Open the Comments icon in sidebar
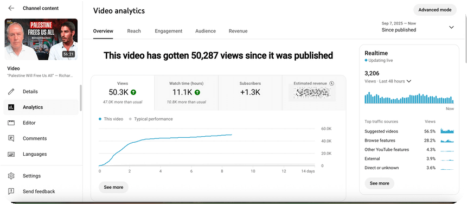Image resolution: width=467 pixels, height=204 pixels. point(11,138)
